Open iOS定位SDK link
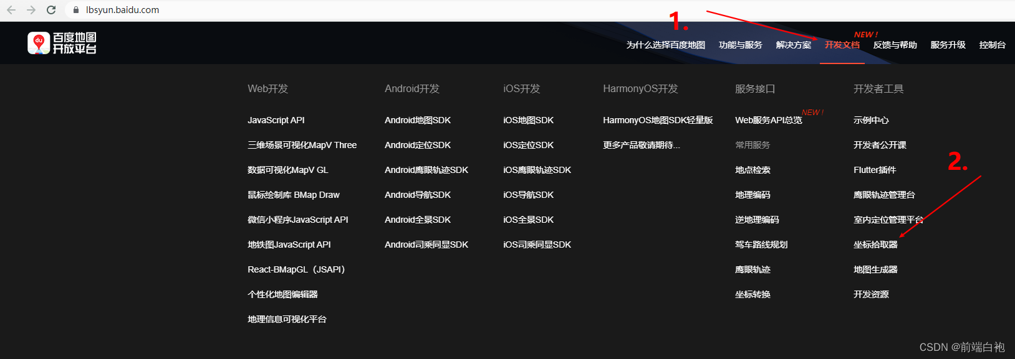The width and height of the screenshot is (1015, 359). [x=529, y=145]
